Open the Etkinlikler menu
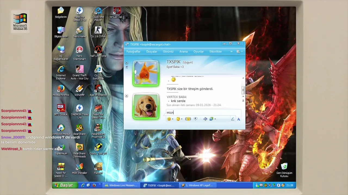Screen dimensions: 348x195 coord(216,51)
